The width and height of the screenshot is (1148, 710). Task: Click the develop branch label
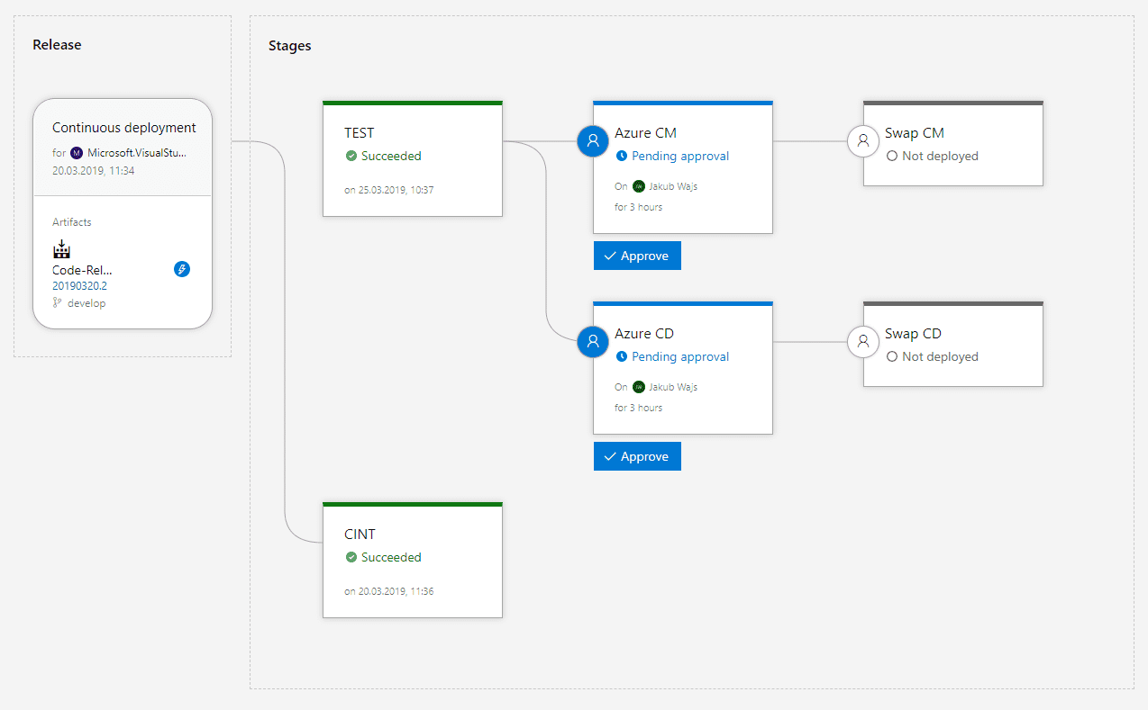tap(87, 303)
